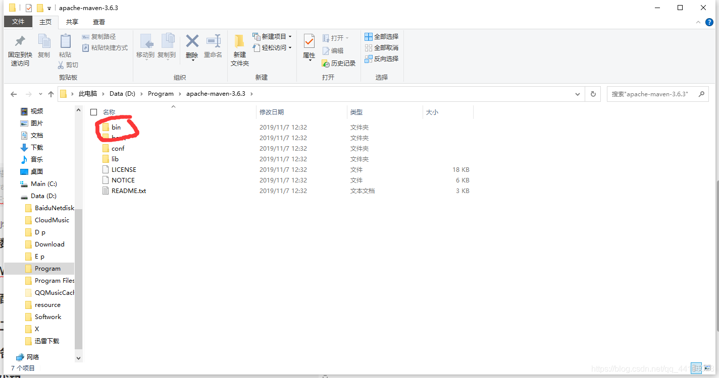Expand the address bar history dropdown
The height and width of the screenshot is (378, 719).
578,94
